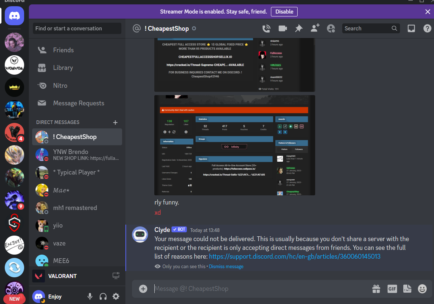This screenshot has width=434, height=304.
Task: Open user settings gear
Action: pyautogui.click(x=116, y=297)
